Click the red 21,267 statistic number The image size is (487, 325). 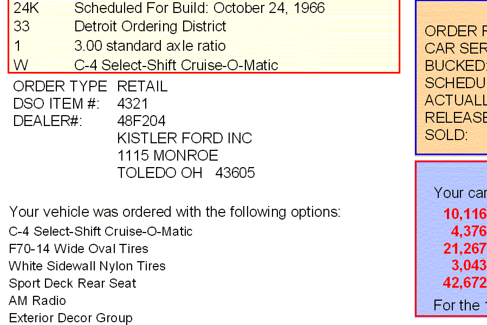465,248
